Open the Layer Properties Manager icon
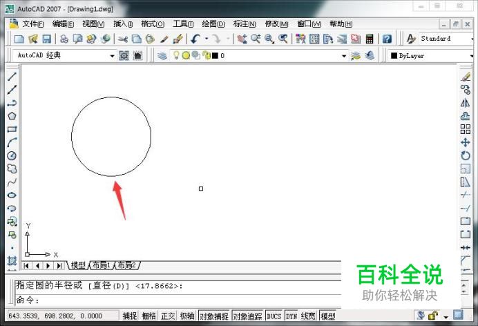The width and height of the screenshot is (478, 326). tap(162, 55)
